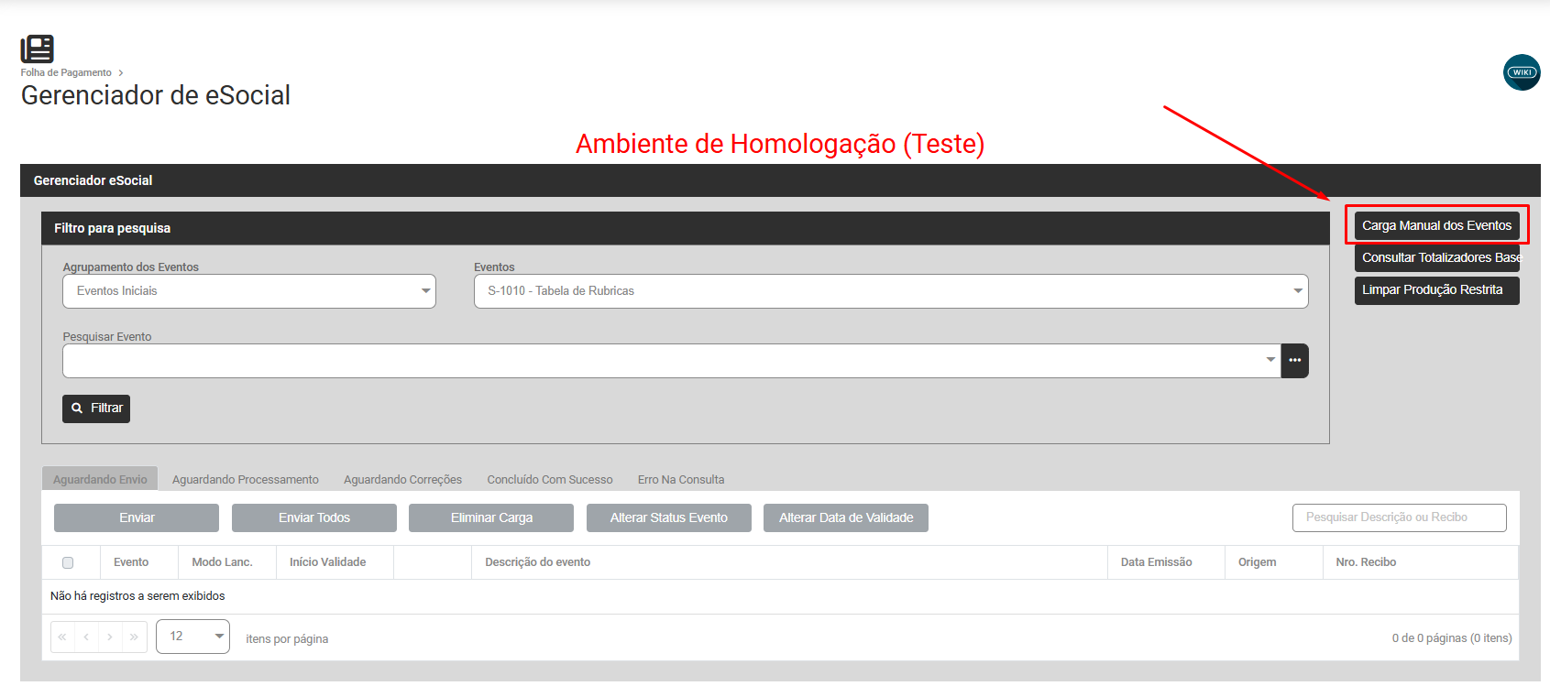1550x686 pixels.
Task: View the Concluído Com Sucesso tab
Action: [x=550, y=479]
